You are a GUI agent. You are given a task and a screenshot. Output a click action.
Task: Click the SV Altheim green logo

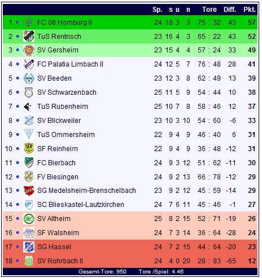29,219
